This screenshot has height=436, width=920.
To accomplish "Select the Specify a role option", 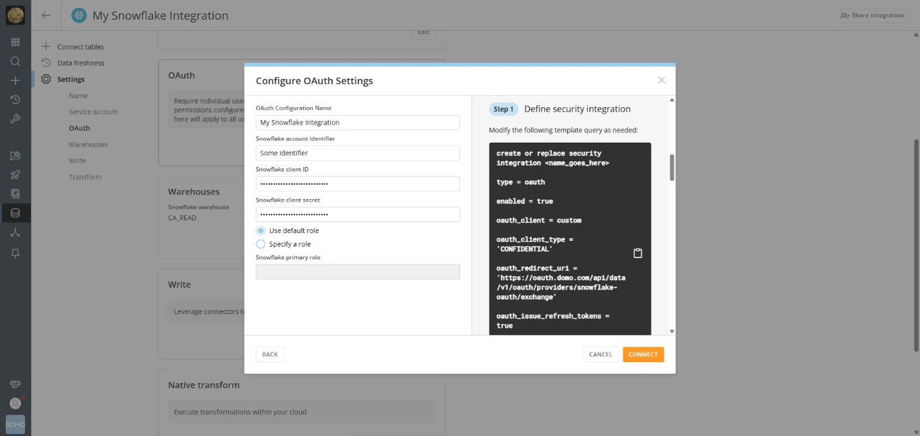I will (260, 244).
